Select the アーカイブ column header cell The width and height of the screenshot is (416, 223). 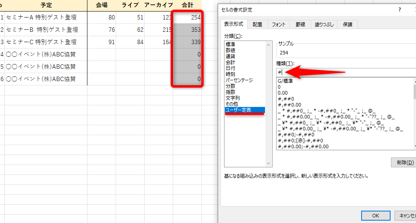(x=159, y=5)
